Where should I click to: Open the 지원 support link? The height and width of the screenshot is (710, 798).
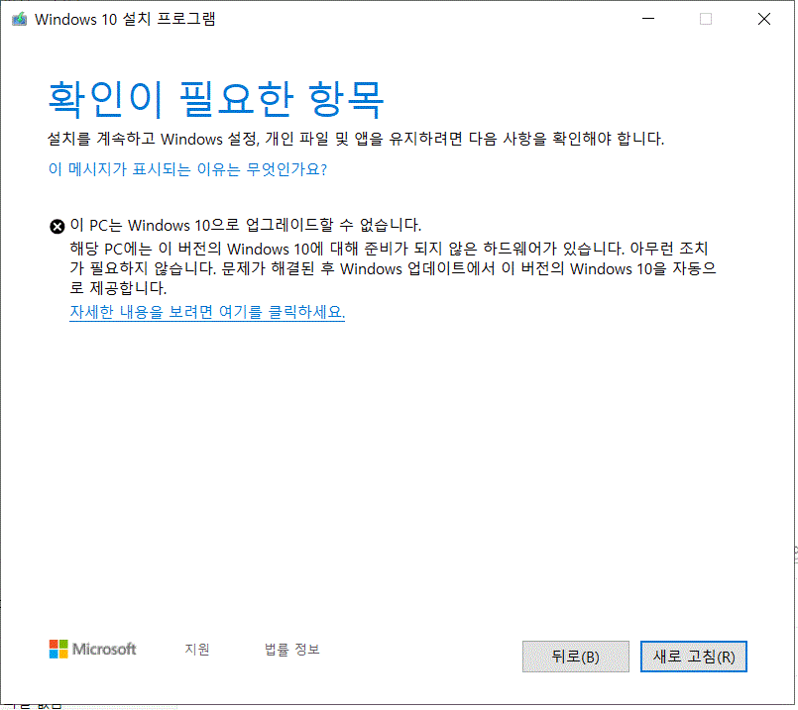coord(197,649)
